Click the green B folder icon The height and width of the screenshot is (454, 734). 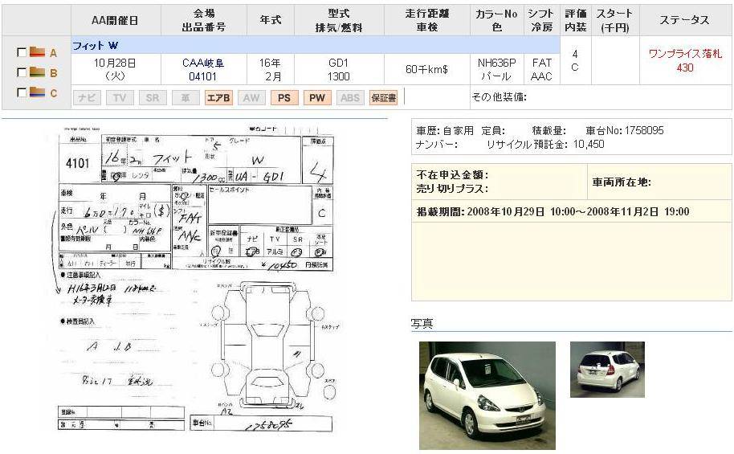[x=37, y=72]
